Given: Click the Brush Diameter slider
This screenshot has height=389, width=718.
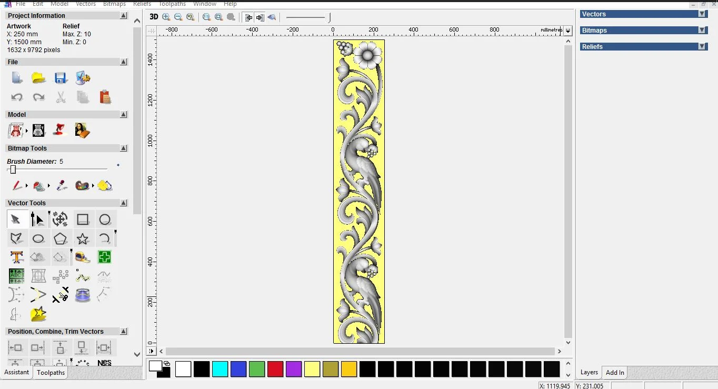Looking at the screenshot, I should [x=13, y=169].
